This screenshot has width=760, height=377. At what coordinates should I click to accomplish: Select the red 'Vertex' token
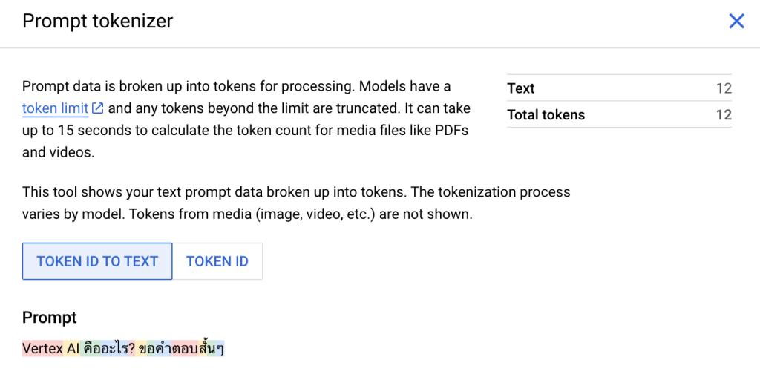pyautogui.click(x=42, y=348)
